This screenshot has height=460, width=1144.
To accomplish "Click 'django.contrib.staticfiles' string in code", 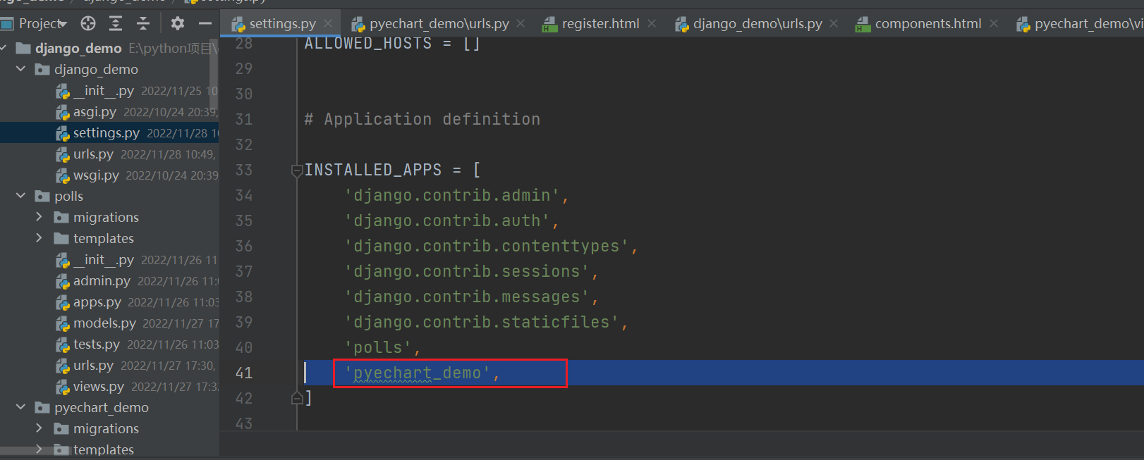I will [x=482, y=322].
